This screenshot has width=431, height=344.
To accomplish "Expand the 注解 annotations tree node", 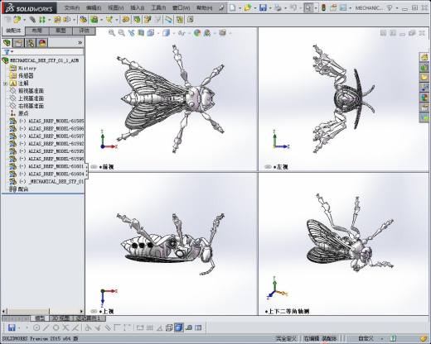I will (x=5, y=84).
